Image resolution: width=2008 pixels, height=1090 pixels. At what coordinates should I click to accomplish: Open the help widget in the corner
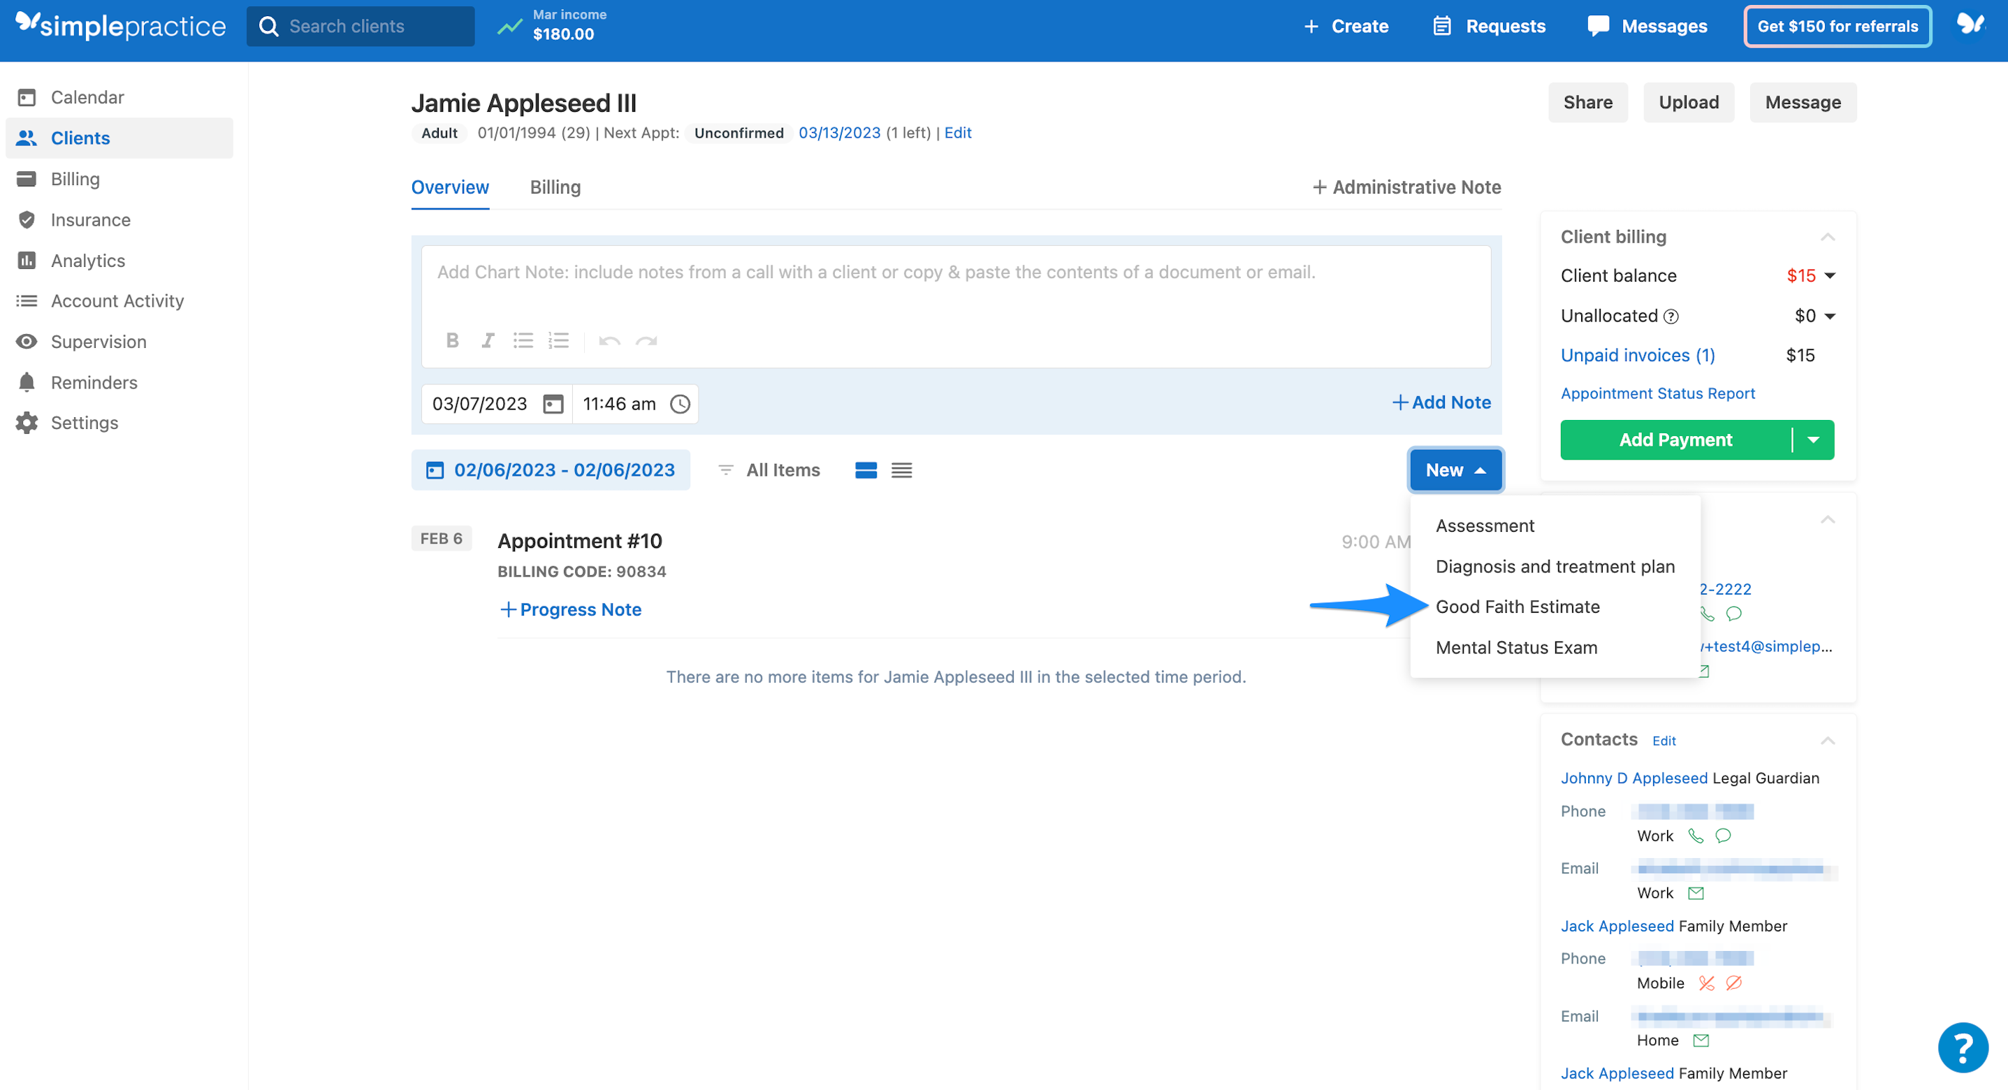(x=1963, y=1047)
